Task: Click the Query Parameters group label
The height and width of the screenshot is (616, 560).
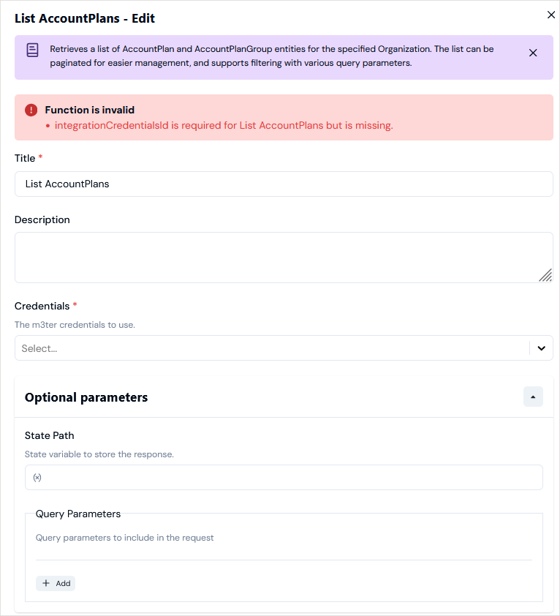Action: click(78, 514)
